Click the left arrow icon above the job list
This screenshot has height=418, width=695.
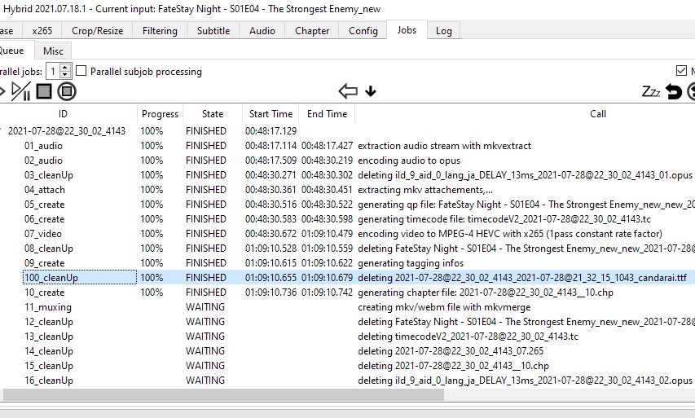(x=348, y=91)
